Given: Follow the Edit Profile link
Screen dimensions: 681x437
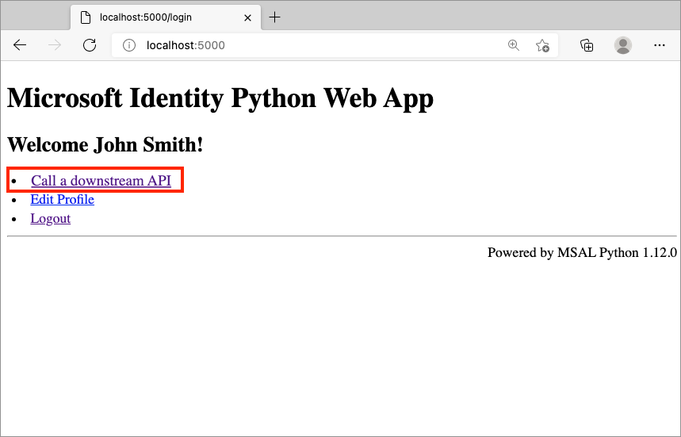Looking at the screenshot, I should coord(62,199).
